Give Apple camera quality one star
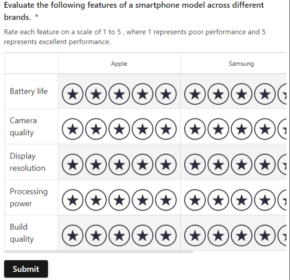Screen dimensions: 290x280 coord(73,128)
